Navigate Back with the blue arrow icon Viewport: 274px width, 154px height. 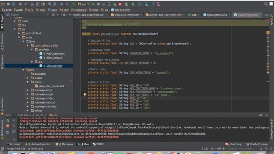coord(62,4)
